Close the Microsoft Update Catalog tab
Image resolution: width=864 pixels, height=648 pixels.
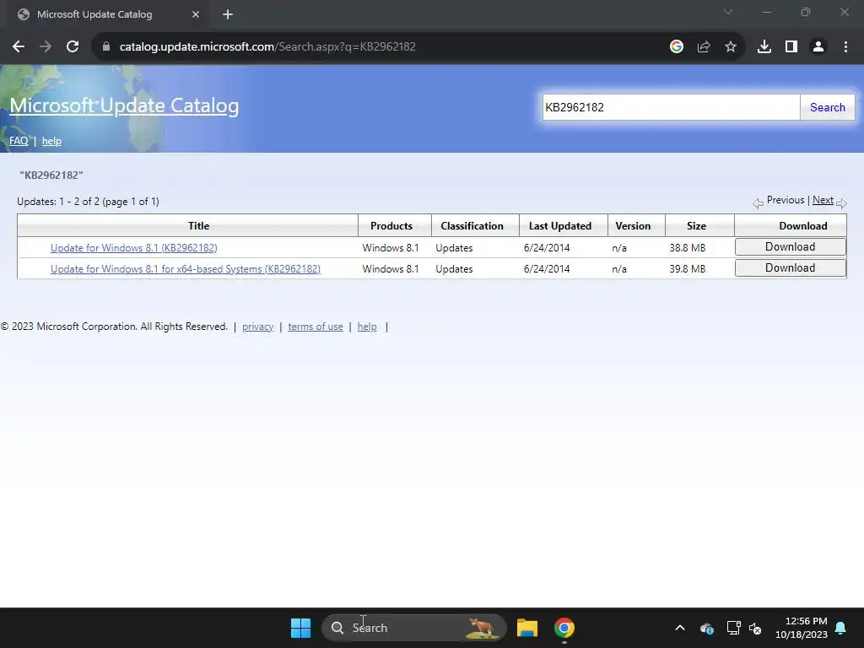[x=196, y=14]
